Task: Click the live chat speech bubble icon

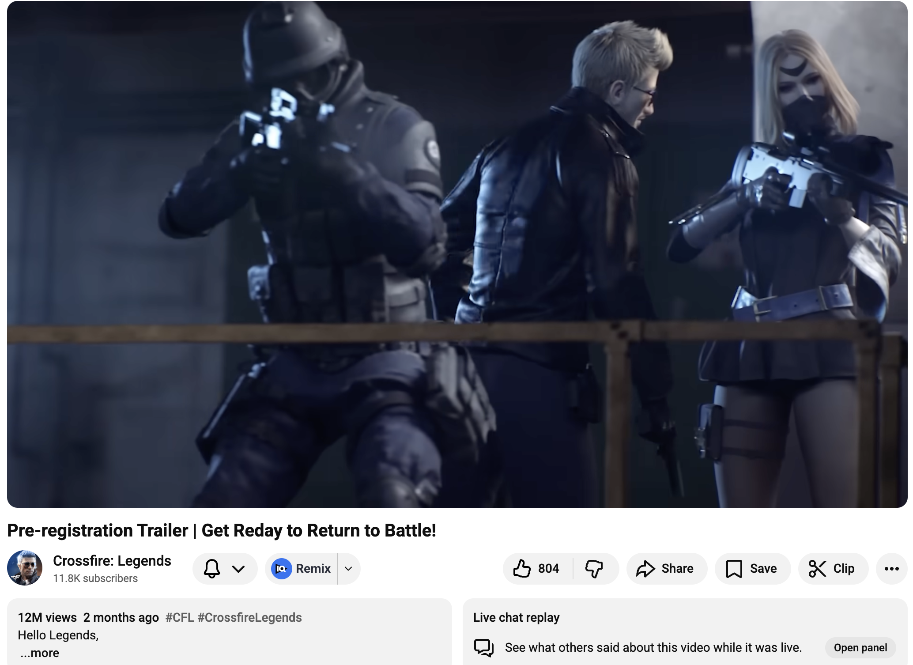Action: tap(484, 648)
